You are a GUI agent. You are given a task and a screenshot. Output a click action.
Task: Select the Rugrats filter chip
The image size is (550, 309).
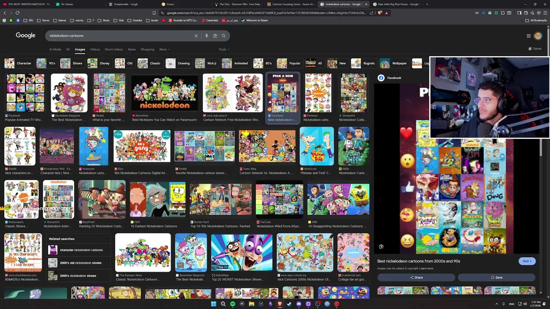coord(363,63)
